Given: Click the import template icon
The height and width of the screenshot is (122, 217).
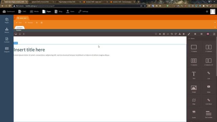Looking at the screenshot, I should [x=180, y=34].
